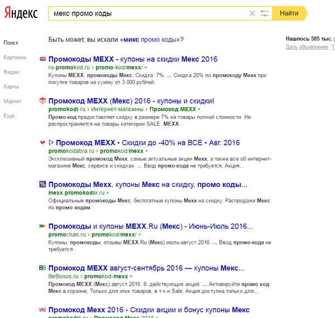Click the BeBonus 'BB' favicon
The height and width of the screenshot is (318, 335).
[42, 268]
